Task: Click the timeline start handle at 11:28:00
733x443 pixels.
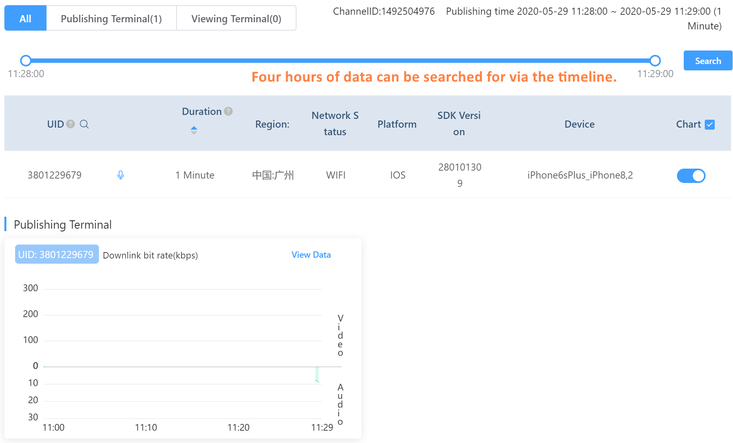Action: pyautogui.click(x=26, y=60)
